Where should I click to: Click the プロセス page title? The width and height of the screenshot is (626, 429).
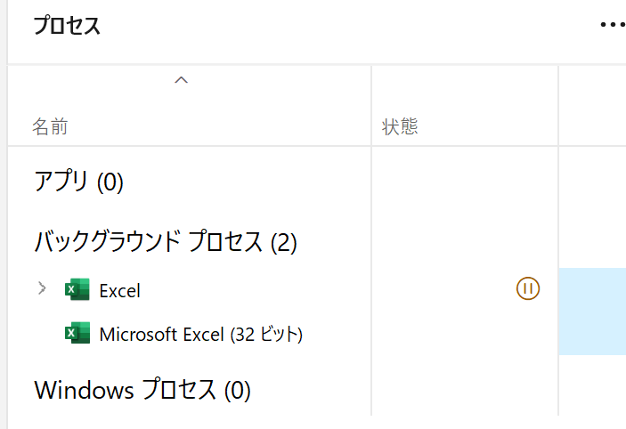(67, 26)
